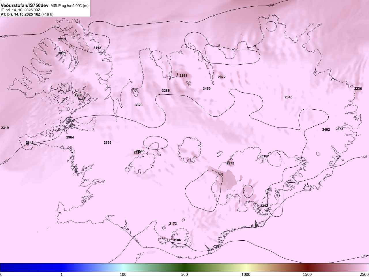The height and width of the screenshot is (277, 369).
Task: Click the height value 3459
Action: [207, 89]
